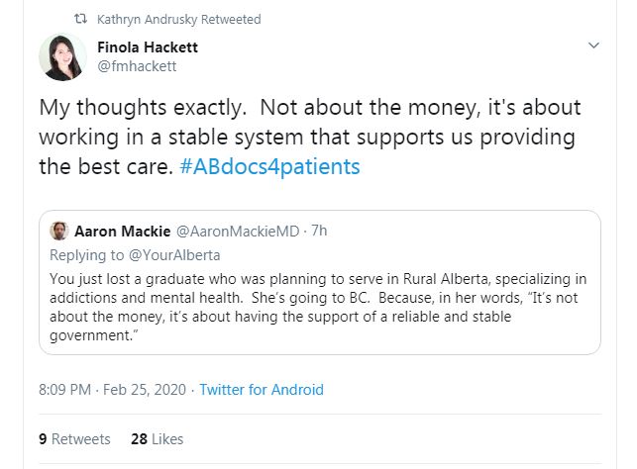The width and height of the screenshot is (637, 469).
Task: Click Finola Hackett's profile photo
Action: [61, 56]
